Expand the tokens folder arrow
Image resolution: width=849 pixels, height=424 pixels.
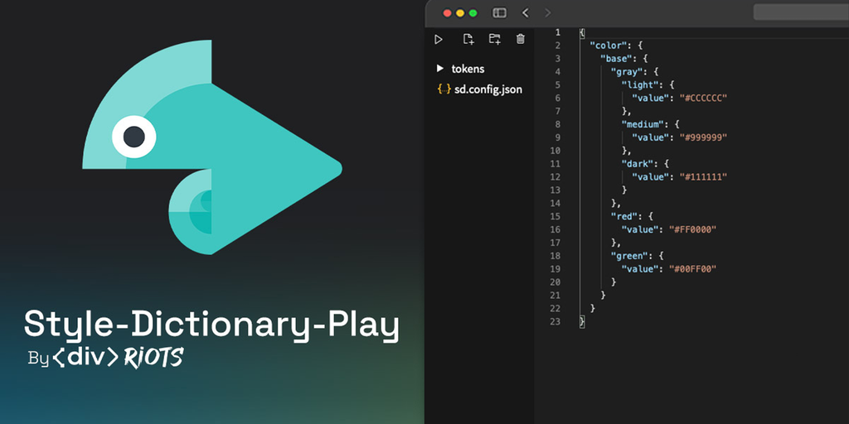(440, 68)
